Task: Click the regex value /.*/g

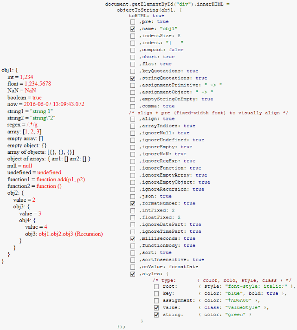Action: point(32,125)
